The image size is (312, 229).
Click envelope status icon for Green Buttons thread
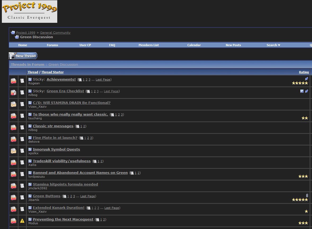coord(14,197)
